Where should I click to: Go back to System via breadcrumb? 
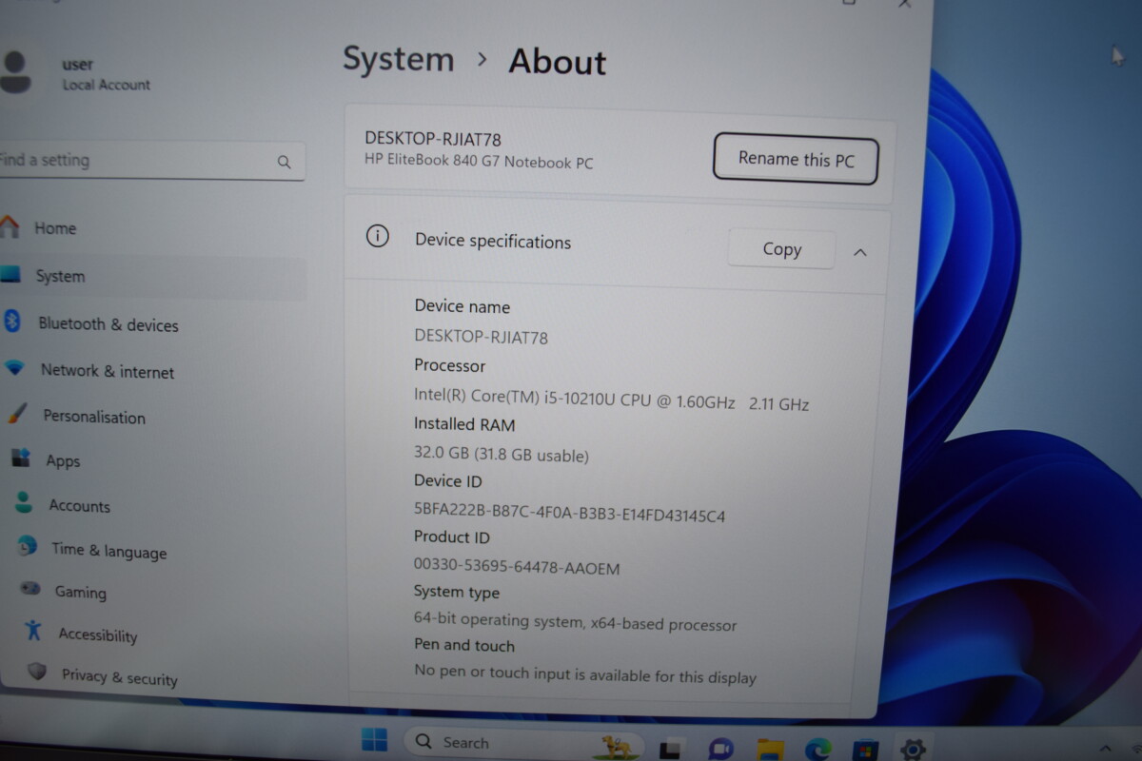coord(399,59)
